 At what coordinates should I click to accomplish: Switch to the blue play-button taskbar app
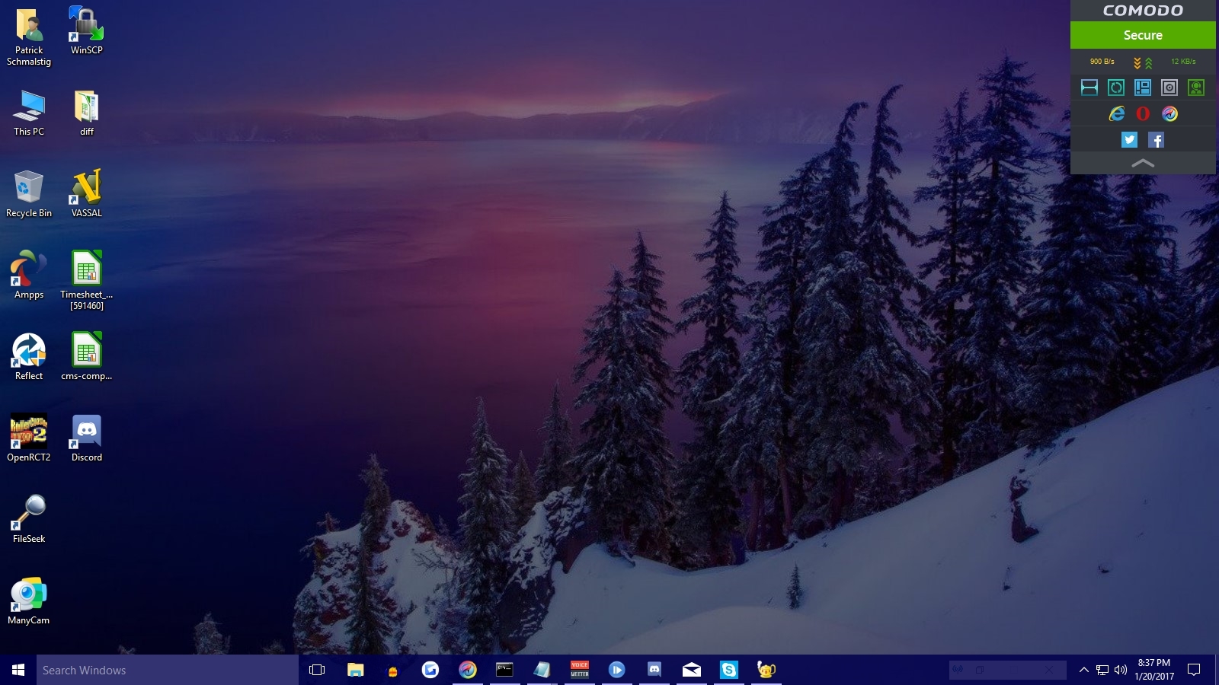point(617,670)
